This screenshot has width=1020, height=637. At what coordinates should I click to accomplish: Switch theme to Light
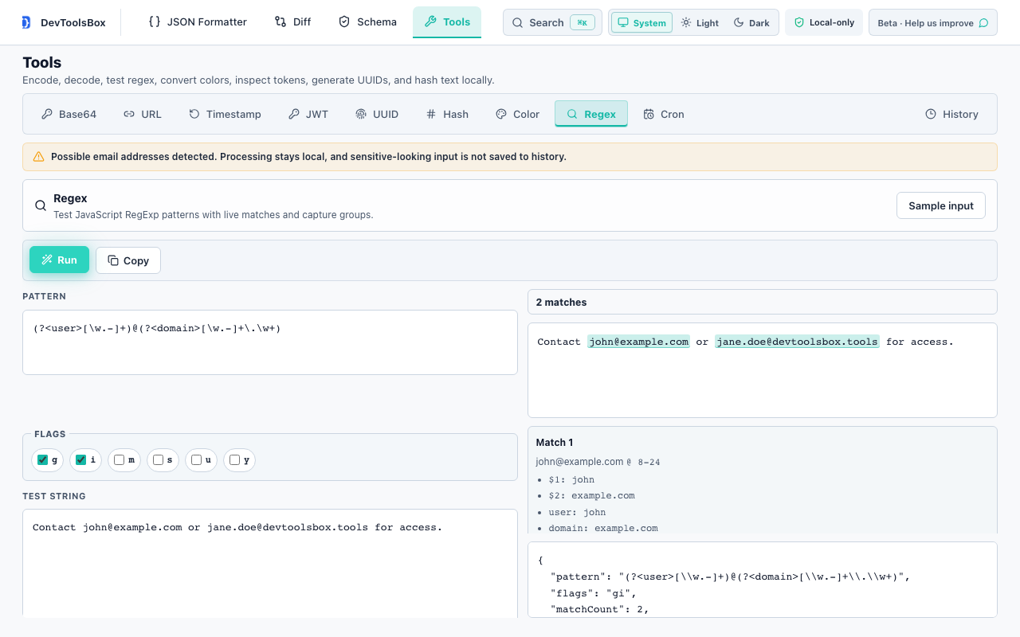coord(700,23)
